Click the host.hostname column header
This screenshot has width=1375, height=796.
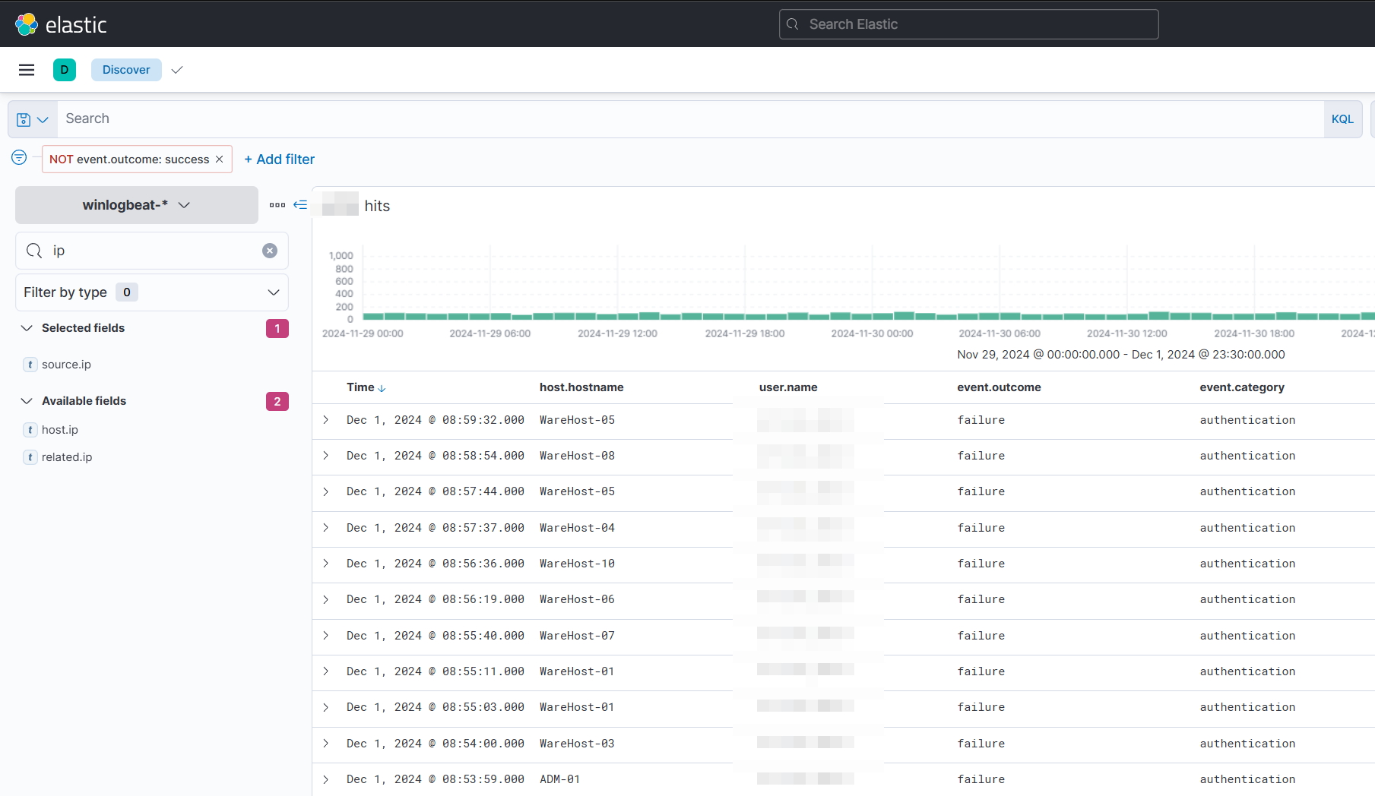(581, 387)
